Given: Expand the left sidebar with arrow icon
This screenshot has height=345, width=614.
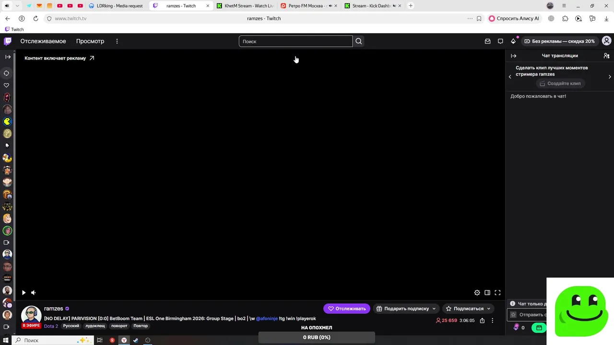Looking at the screenshot, I should (8, 57).
